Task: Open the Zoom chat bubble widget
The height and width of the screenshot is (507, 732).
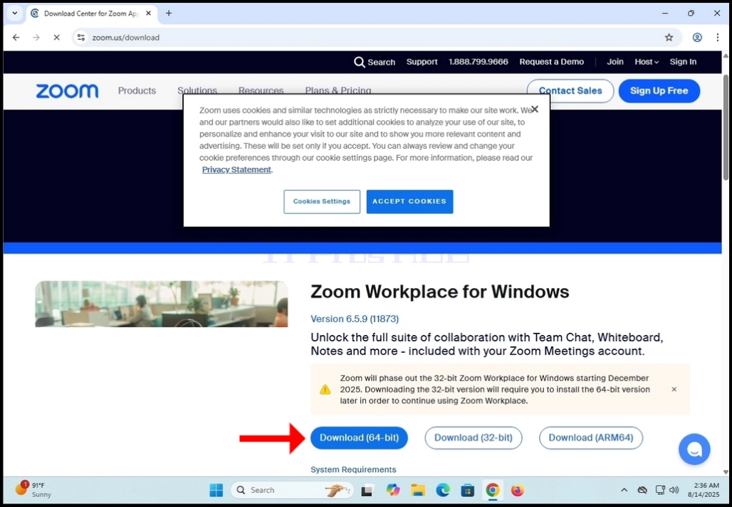Action: point(694,449)
